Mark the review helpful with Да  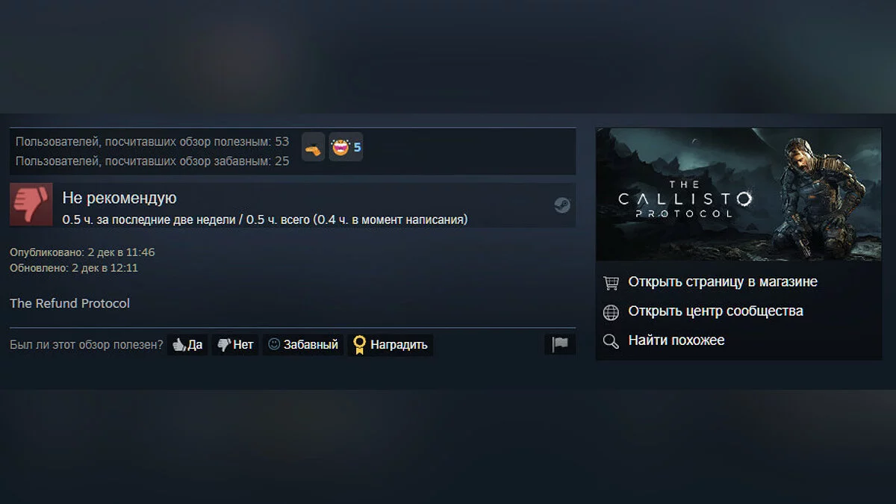click(x=187, y=344)
